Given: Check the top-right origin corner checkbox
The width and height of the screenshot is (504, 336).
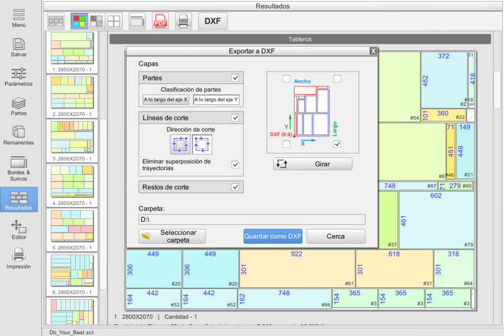Looking at the screenshot, I should point(337,78).
